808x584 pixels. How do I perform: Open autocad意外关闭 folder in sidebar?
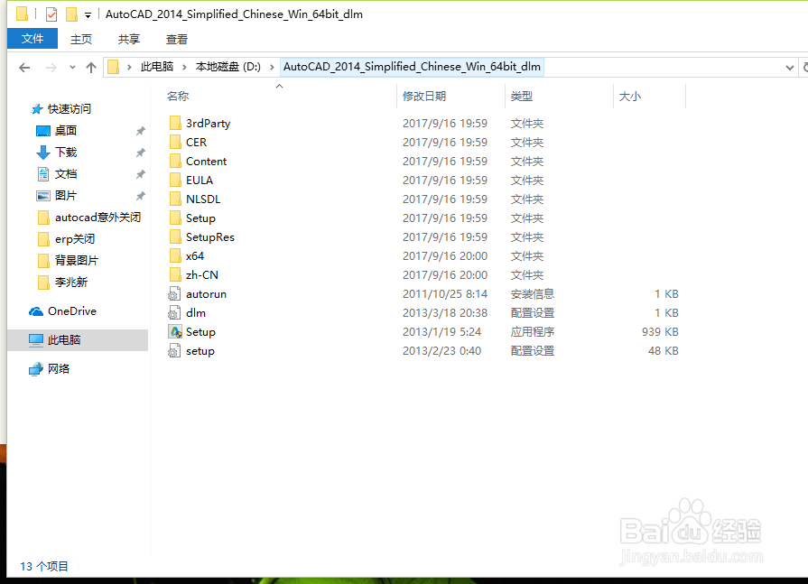tap(98, 218)
